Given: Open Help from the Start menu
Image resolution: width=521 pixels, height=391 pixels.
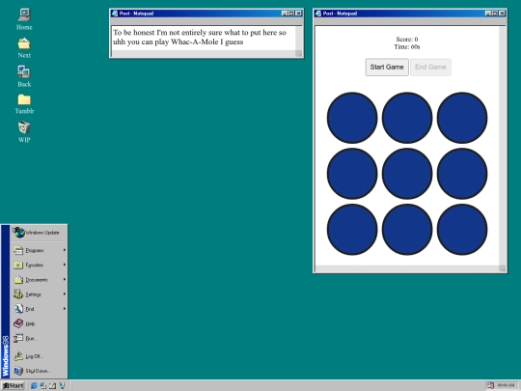Looking at the screenshot, I should coord(39,323).
